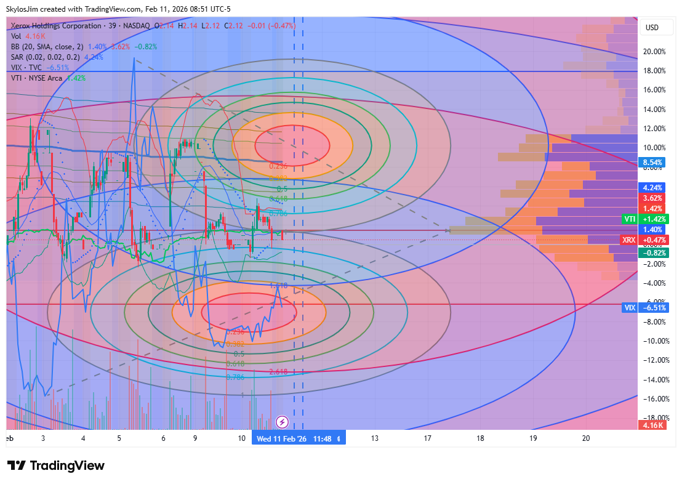This screenshot has width=682, height=484.
Task: Click the 18.00% price axis label
Action: point(654,71)
